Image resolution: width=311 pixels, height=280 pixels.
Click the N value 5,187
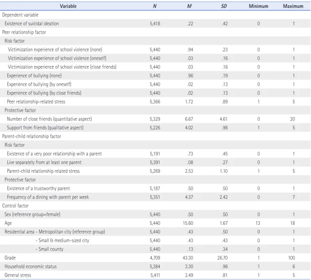click(155, 189)
